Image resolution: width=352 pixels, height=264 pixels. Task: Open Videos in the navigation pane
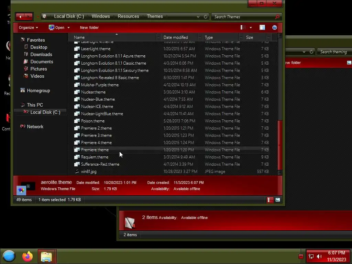click(x=37, y=76)
